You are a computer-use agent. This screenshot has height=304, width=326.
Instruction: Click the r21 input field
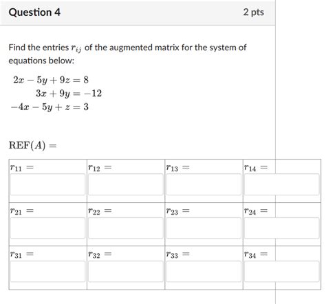pos(47,228)
